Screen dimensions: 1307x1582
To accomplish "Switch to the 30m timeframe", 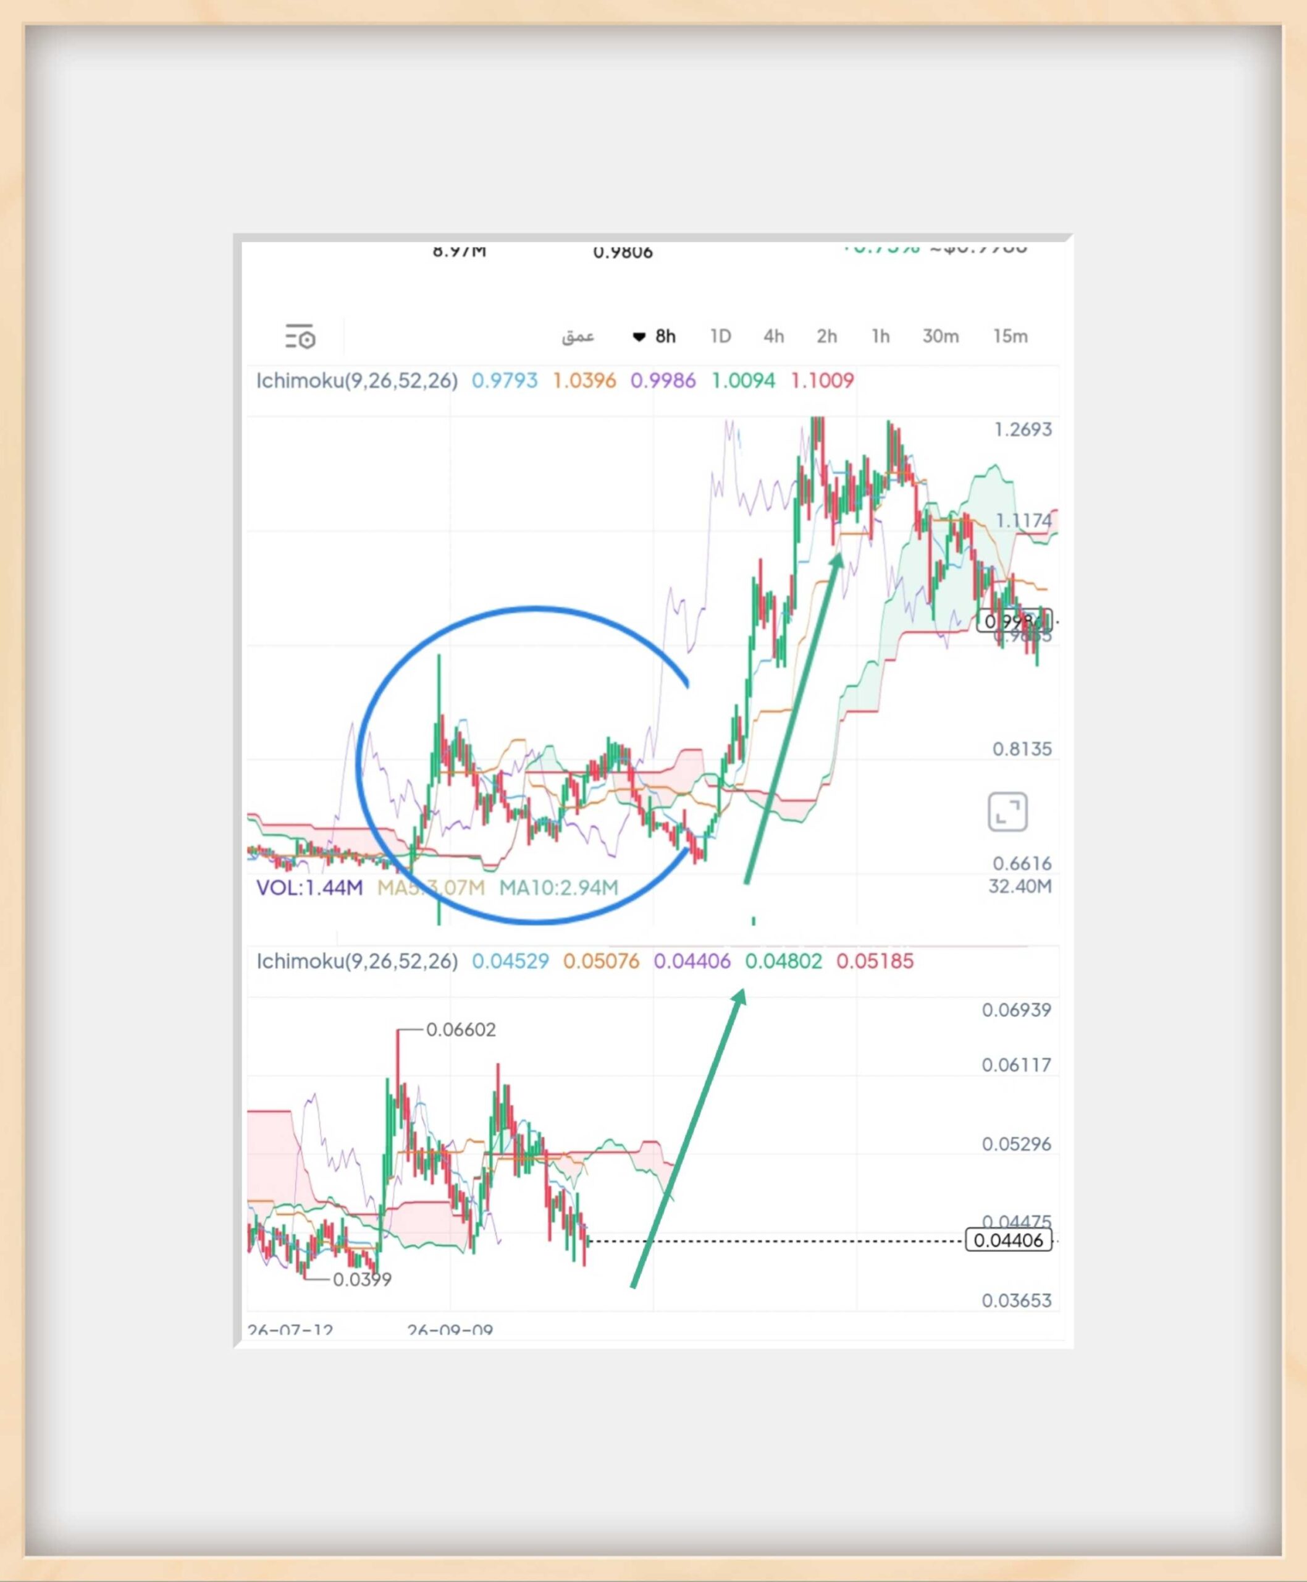I will [x=941, y=336].
